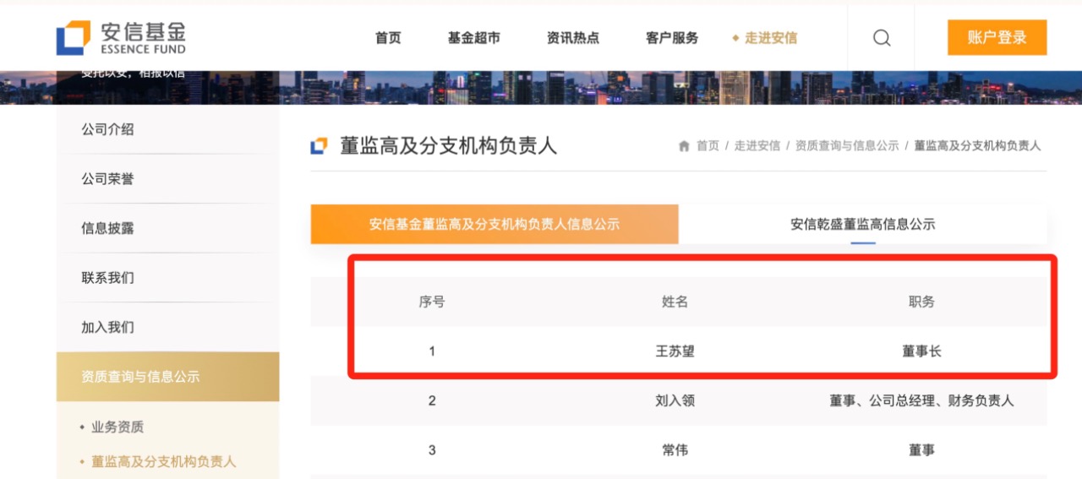Image resolution: width=1082 pixels, height=479 pixels.
Task: Open 公司介绍 in the sidebar
Action: (x=107, y=129)
